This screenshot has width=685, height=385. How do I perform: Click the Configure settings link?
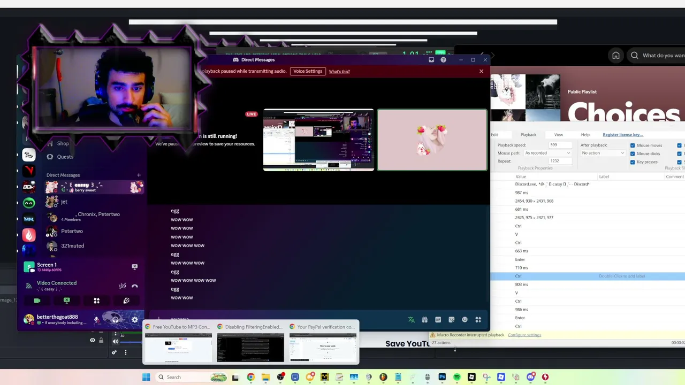pos(524,335)
